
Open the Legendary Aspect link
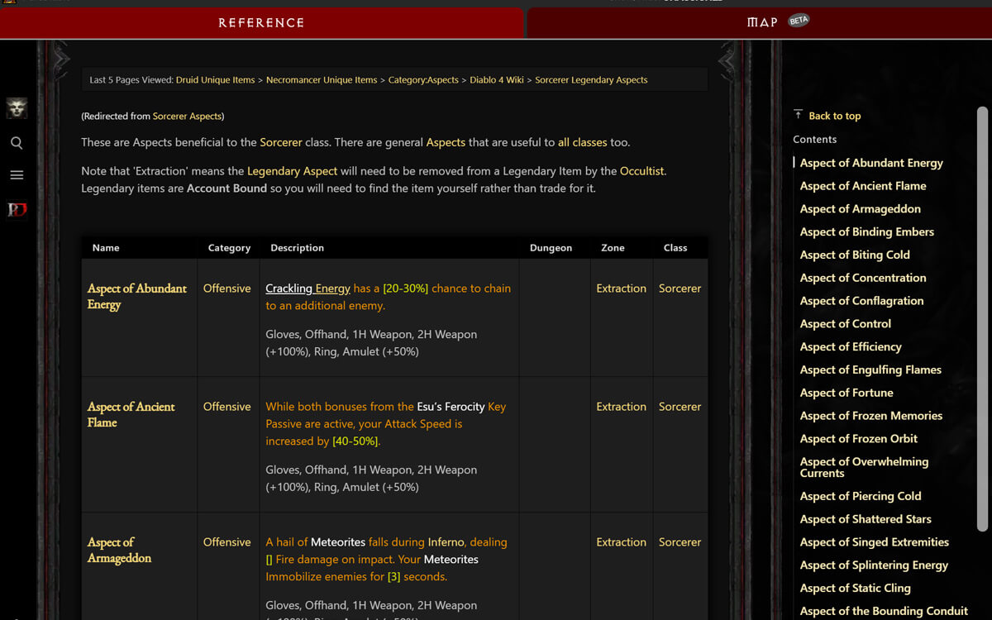tap(293, 171)
